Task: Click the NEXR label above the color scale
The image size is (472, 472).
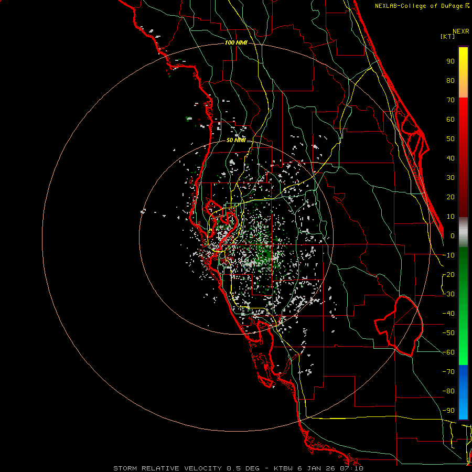Action: 460,31
